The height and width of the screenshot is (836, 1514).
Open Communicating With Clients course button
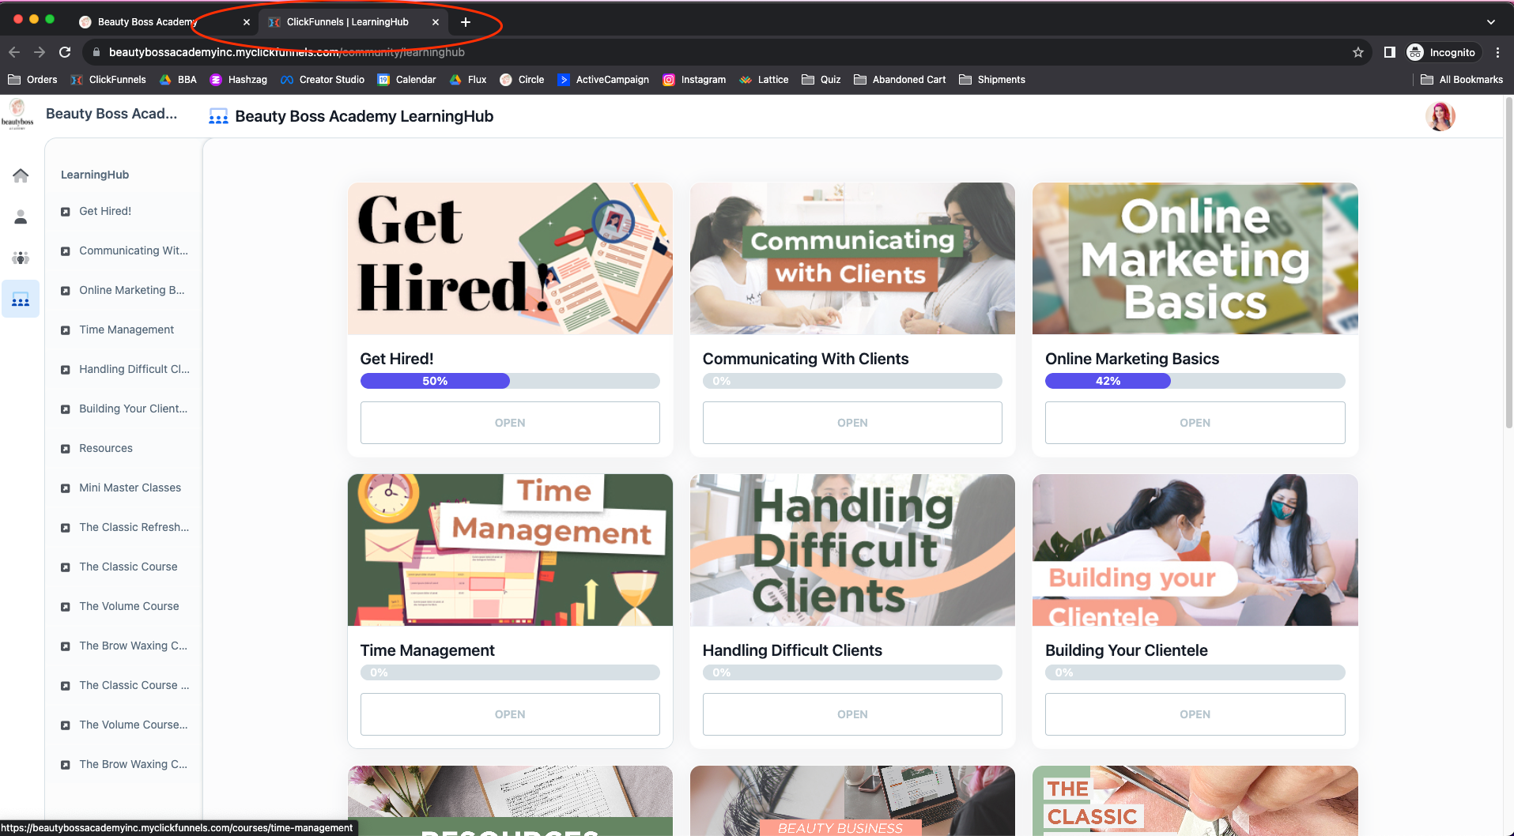click(x=852, y=423)
